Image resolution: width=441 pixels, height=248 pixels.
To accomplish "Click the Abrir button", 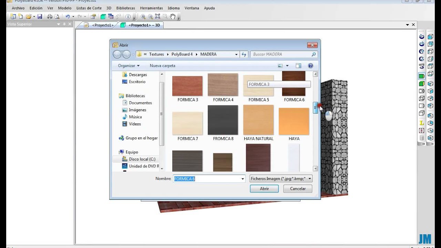I will pyautogui.click(x=264, y=188).
